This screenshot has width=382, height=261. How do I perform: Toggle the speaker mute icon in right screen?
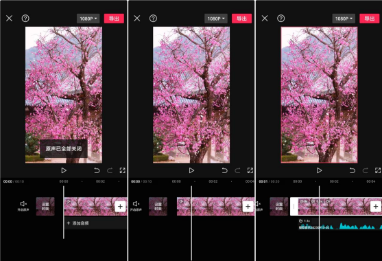(x=259, y=205)
